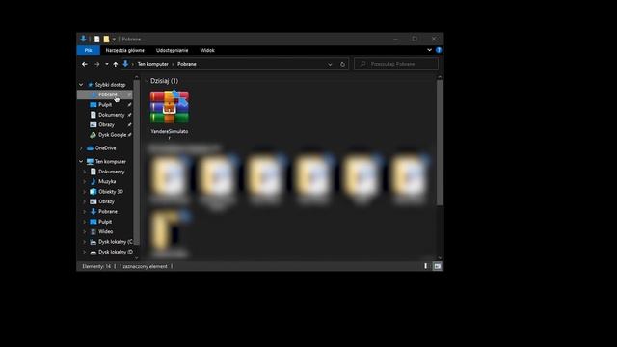Refresh the Pobrane folder view
Viewport: 617px width, 347px height.
pyautogui.click(x=342, y=65)
